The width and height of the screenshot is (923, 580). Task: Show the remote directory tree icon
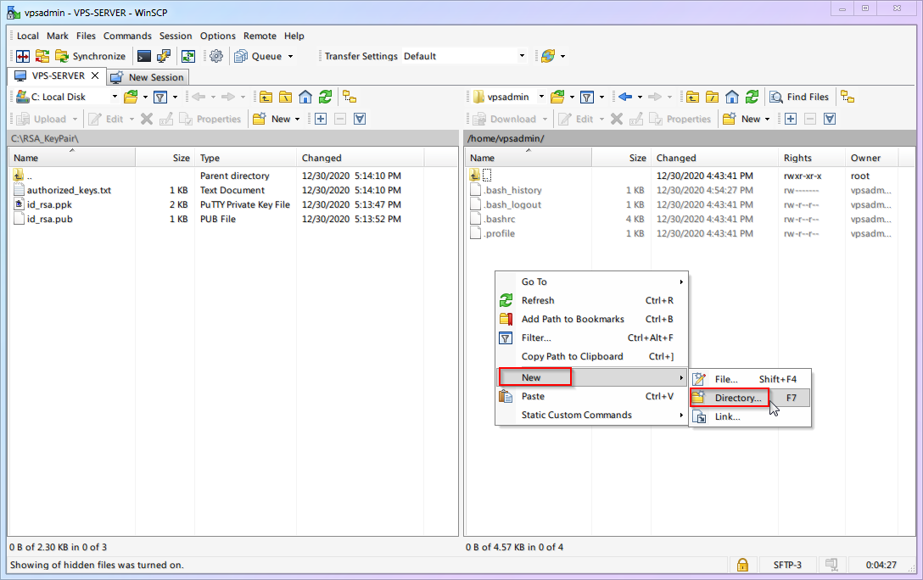point(846,97)
